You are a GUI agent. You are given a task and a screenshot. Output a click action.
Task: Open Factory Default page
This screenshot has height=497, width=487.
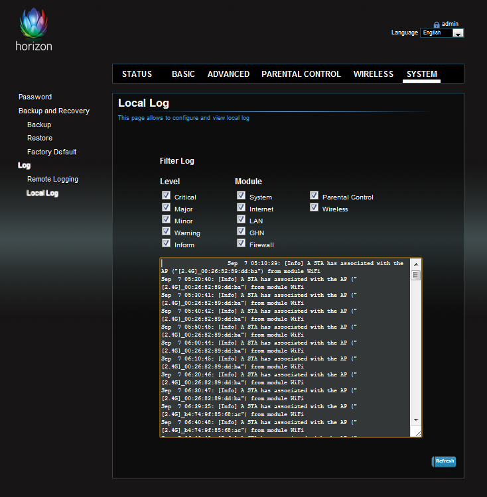point(52,152)
